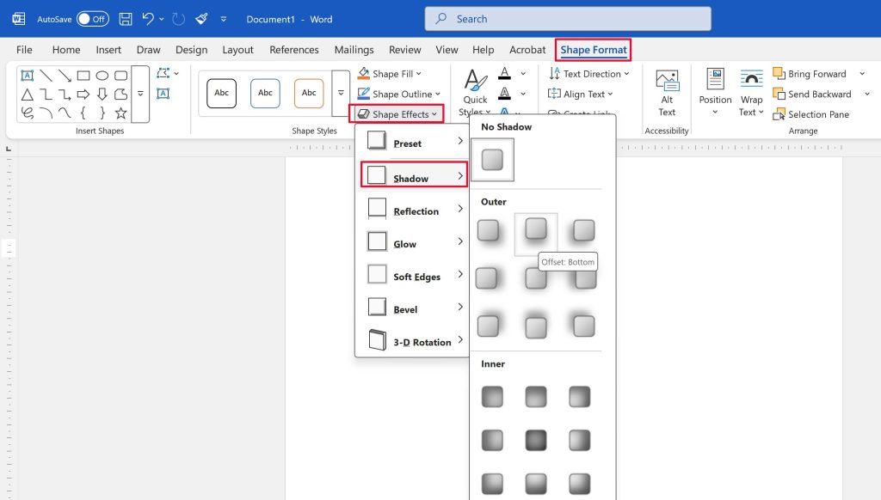Image resolution: width=881 pixels, height=500 pixels.
Task: Insert a Rectangle shape
Action: click(x=82, y=75)
